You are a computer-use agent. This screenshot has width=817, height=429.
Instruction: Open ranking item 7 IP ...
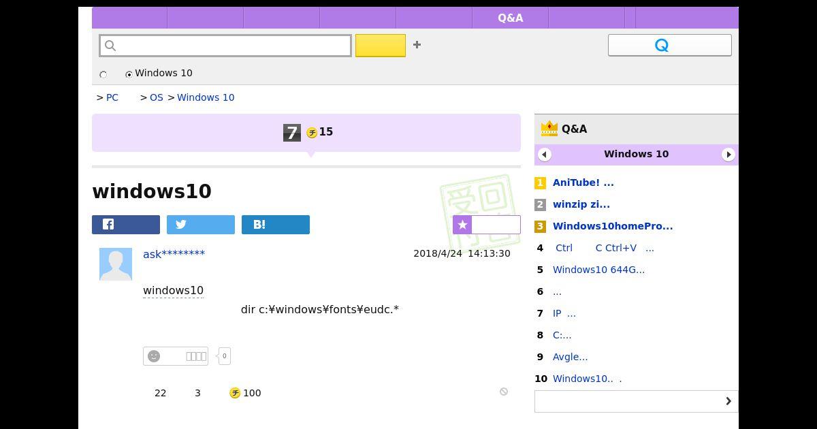(564, 313)
